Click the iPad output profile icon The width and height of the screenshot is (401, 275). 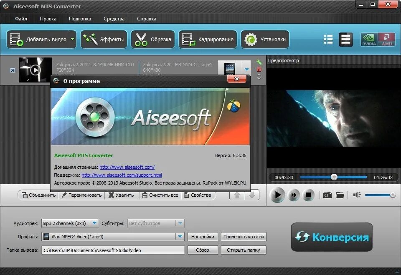[x=229, y=68]
